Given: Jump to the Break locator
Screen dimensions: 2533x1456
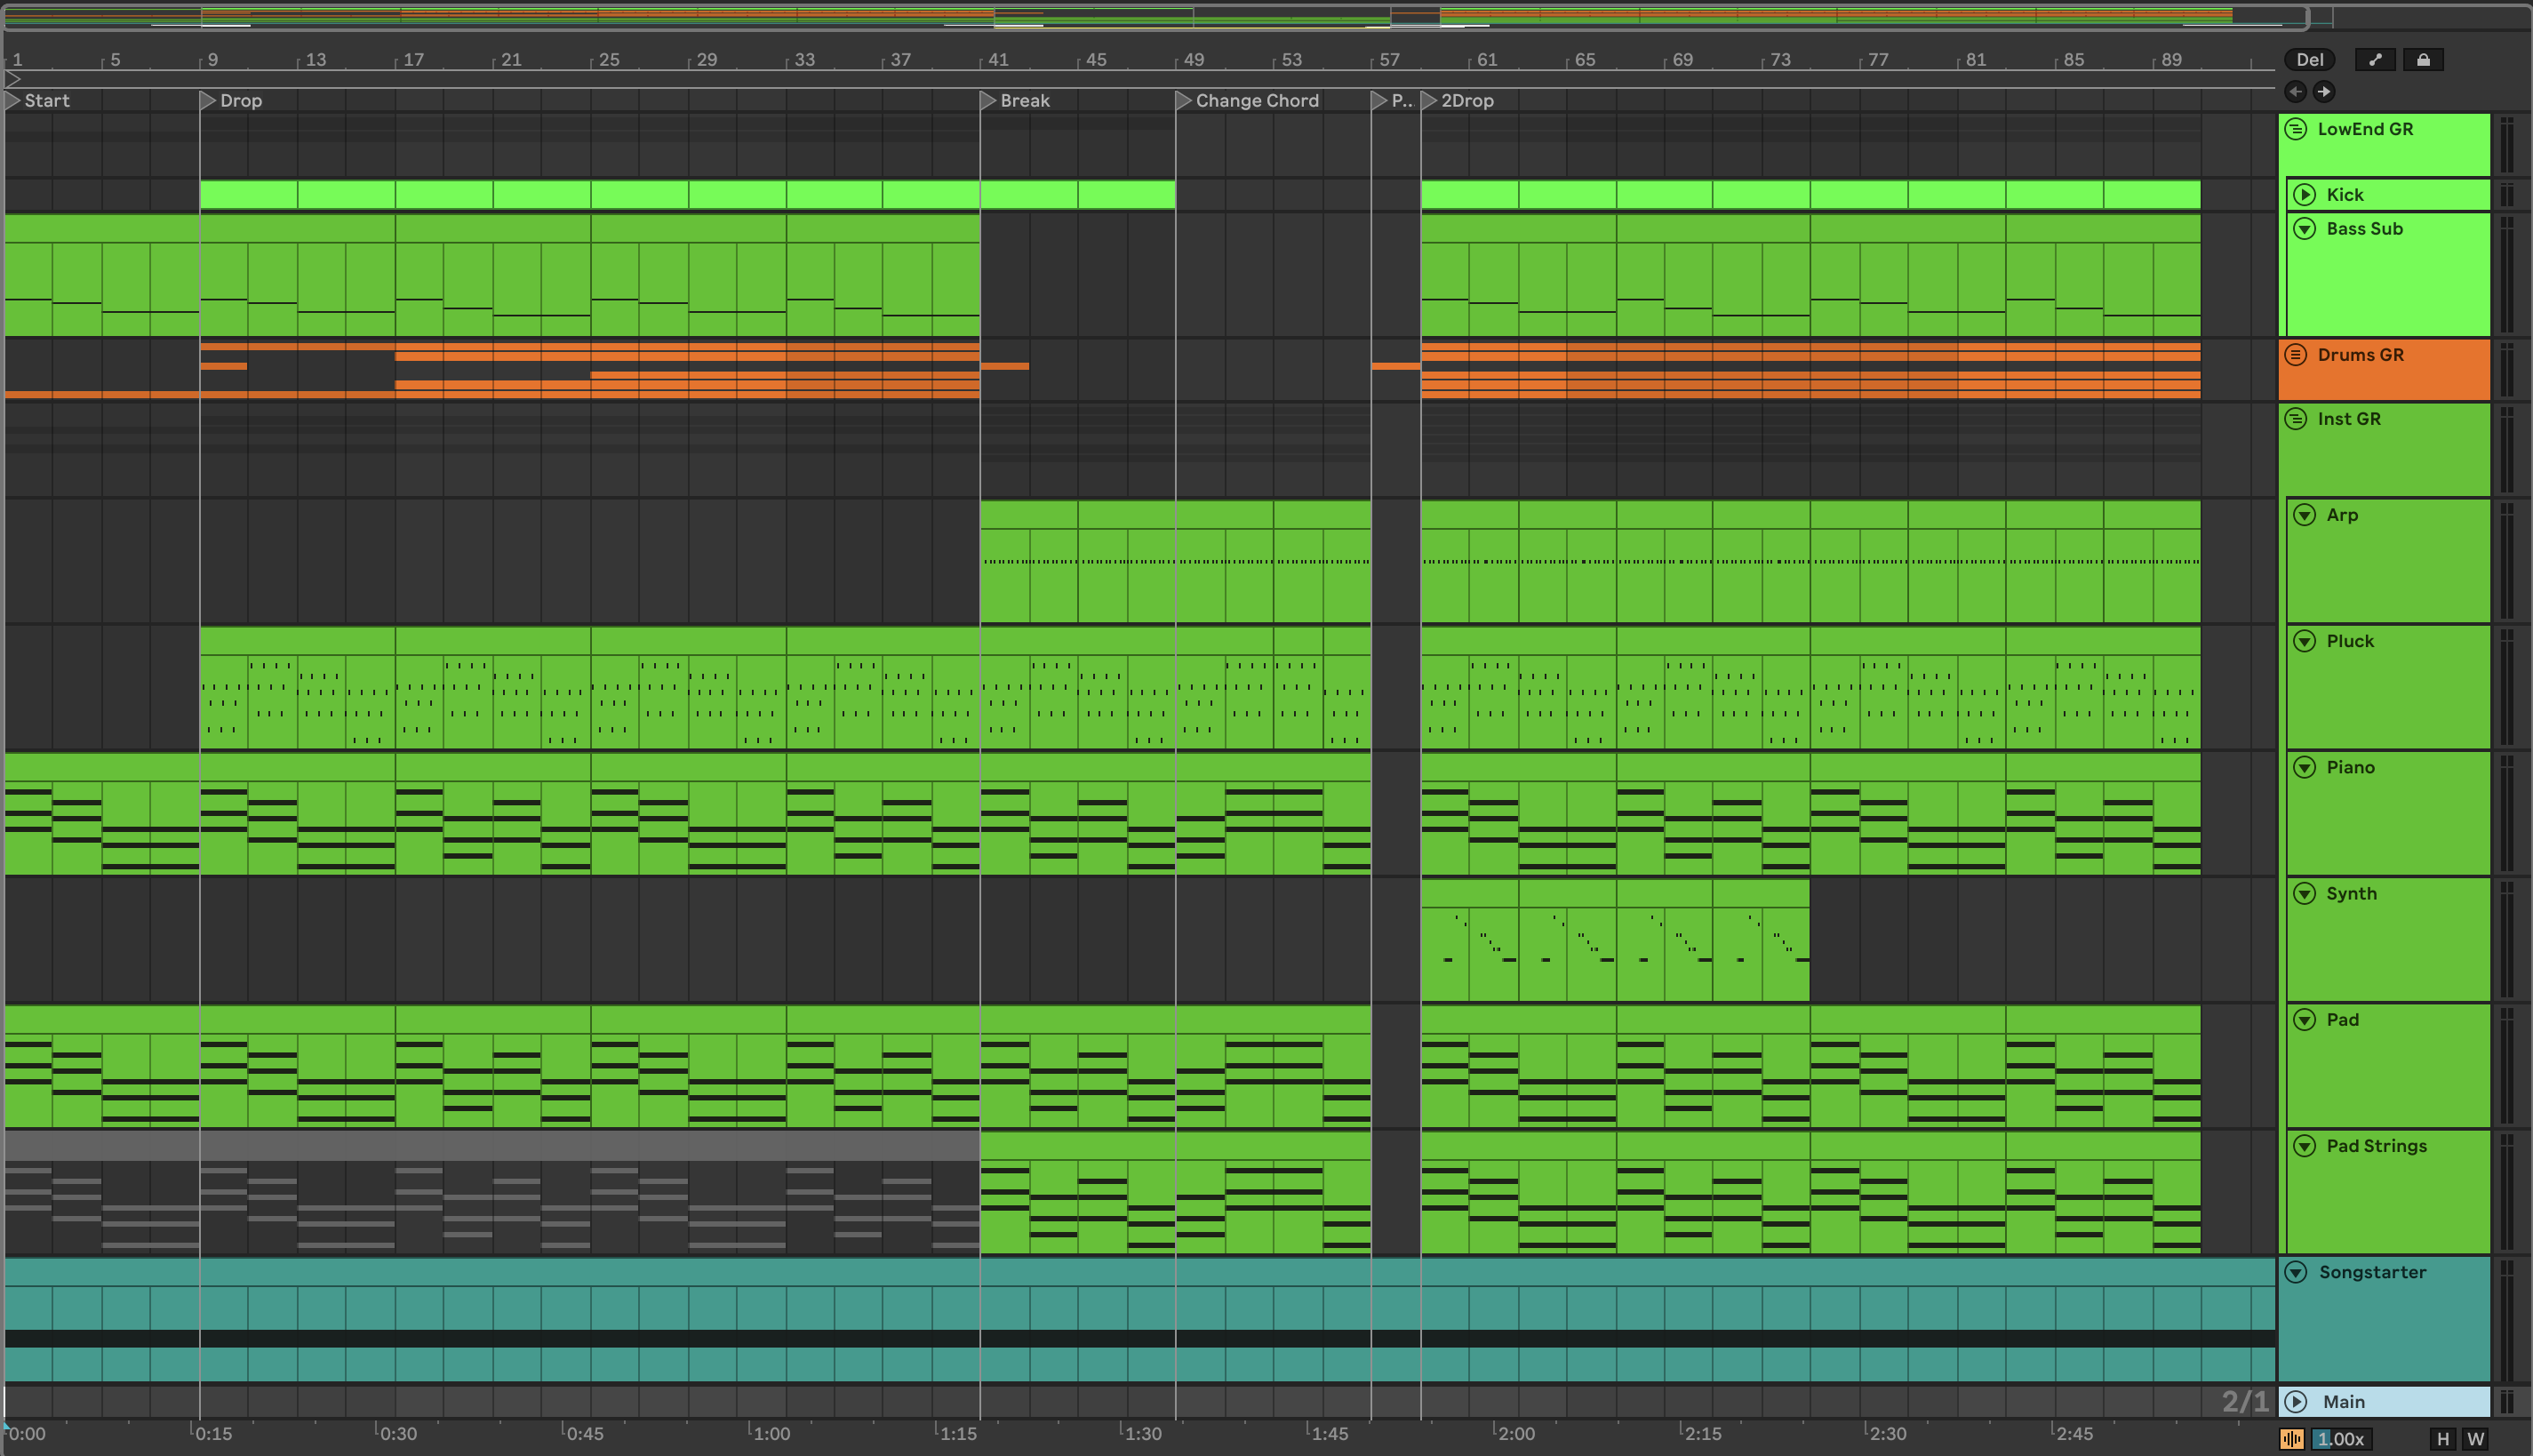Looking at the screenshot, I should (1016, 101).
